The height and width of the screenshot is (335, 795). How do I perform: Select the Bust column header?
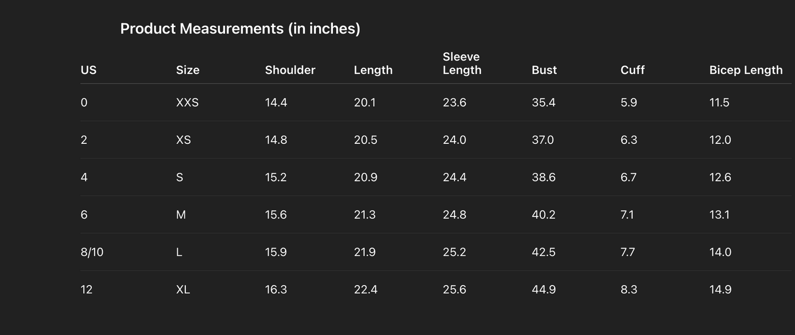(x=544, y=70)
